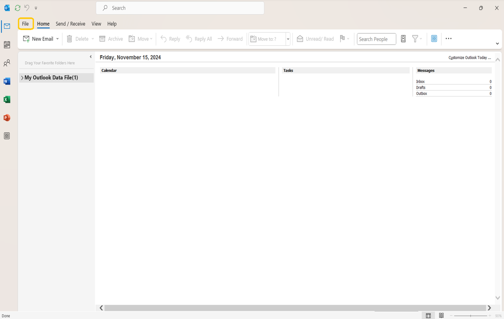Toggle the Reading view in status bar
Screen dimensions: 504x319
point(441,315)
